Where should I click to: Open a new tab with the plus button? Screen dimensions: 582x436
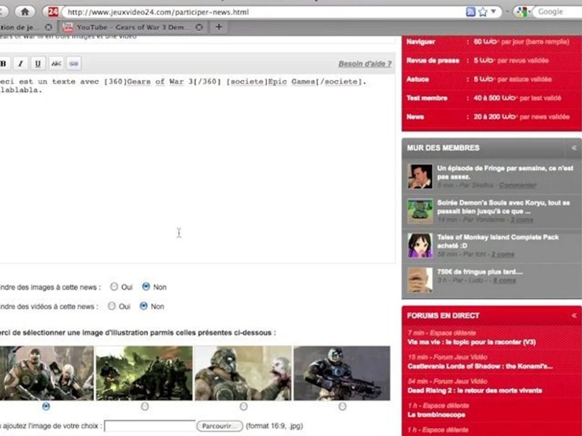pyautogui.click(x=219, y=27)
